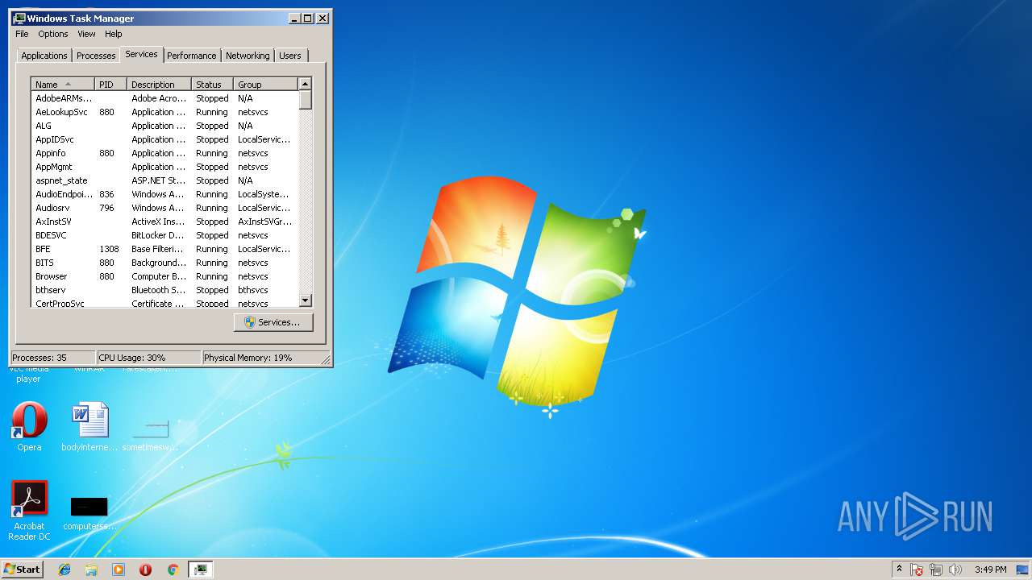1032x580 pixels.
Task: Select the AppIDSvc service row
Action: point(164,139)
